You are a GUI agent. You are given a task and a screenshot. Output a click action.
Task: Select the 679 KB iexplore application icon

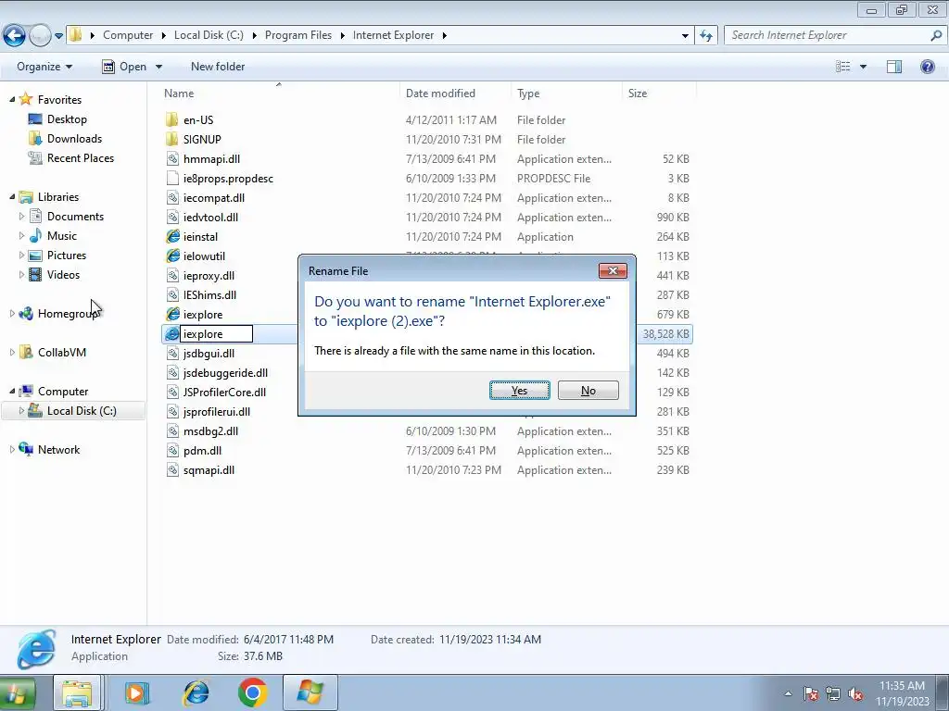pyautogui.click(x=172, y=315)
